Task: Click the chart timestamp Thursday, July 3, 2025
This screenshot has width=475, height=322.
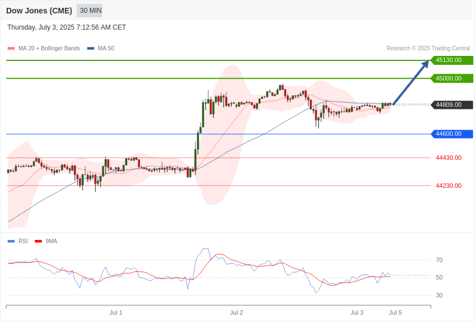Action: (x=66, y=27)
